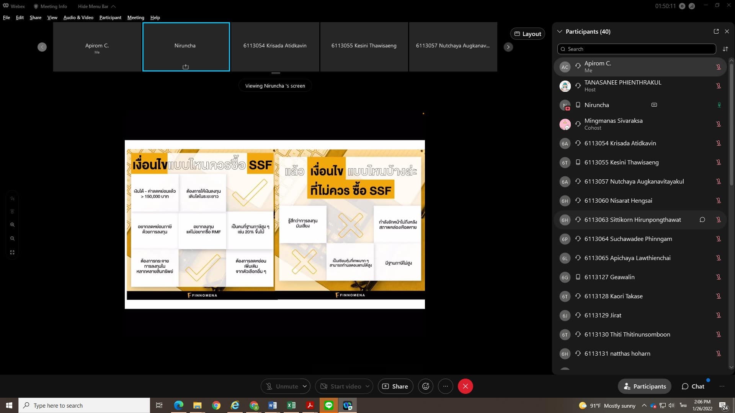Click the zoom in magnifier icon
This screenshot has height=413, width=735.
12,225
